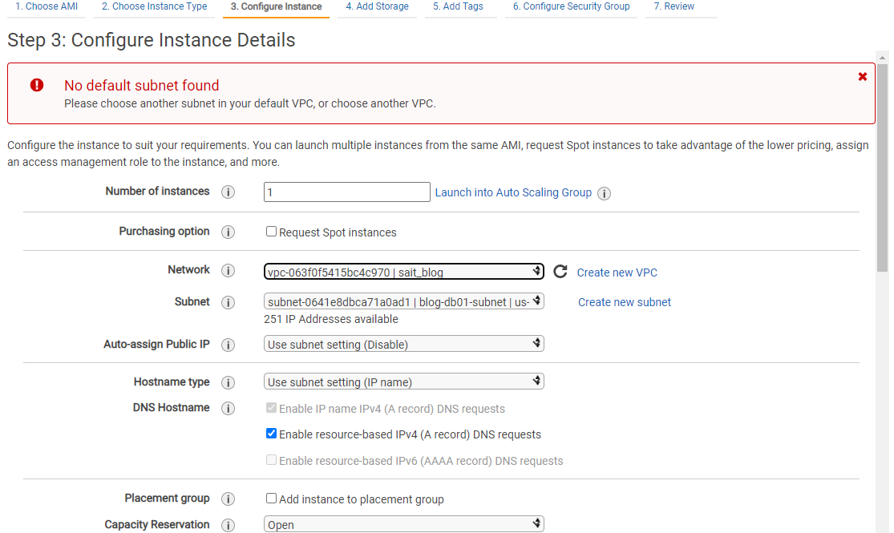894x533 pixels.
Task: Expand the Subnet selection dropdown
Action: [x=403, y=301]
